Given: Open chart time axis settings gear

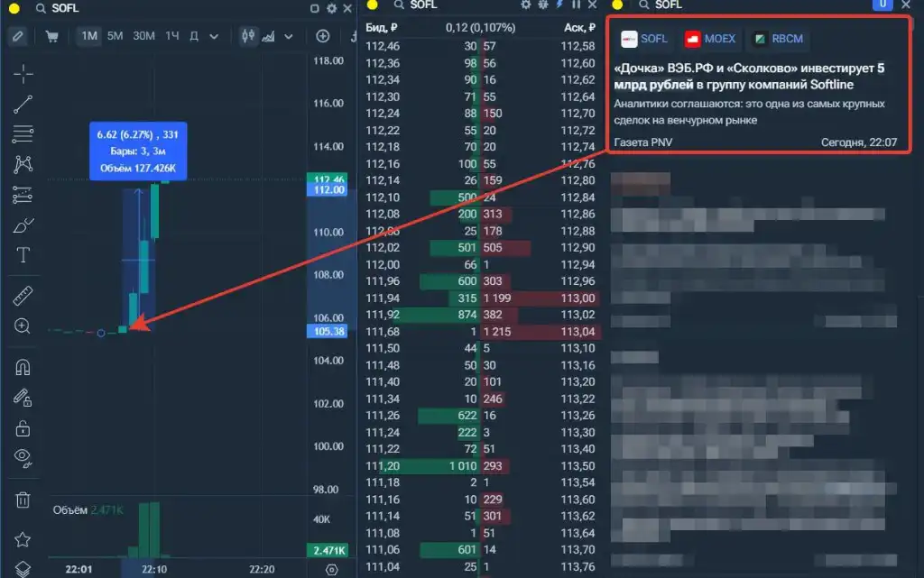Looking at the screenshot, I should click(x=332, y=569).
